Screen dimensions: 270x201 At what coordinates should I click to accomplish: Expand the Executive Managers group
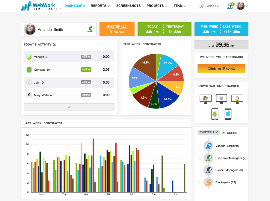(x=200, y=158)
